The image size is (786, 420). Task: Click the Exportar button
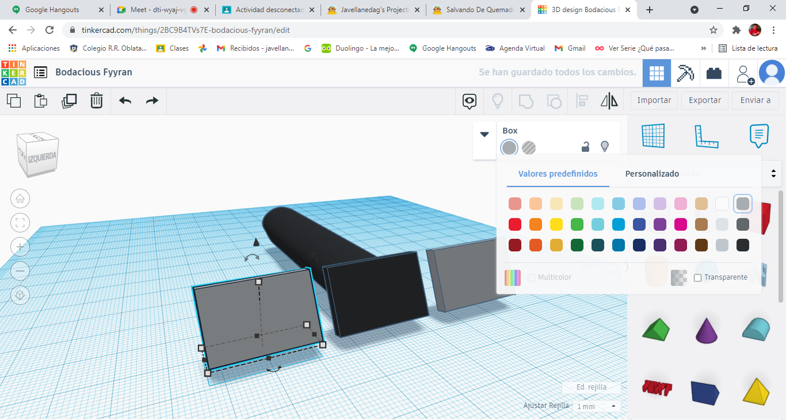pyautogui.click(x=705, y=100)
